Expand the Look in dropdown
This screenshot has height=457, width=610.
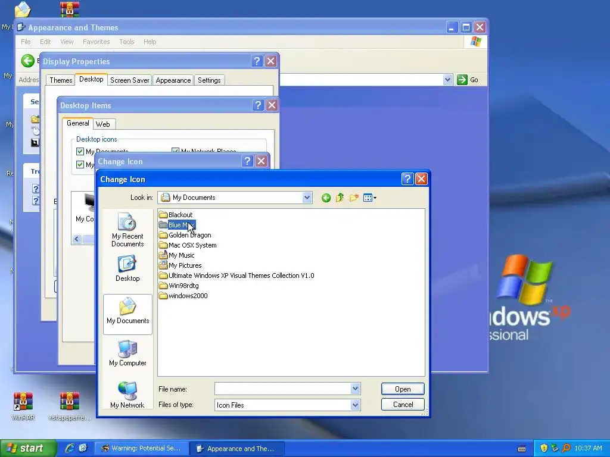click(x=307, y=198)
